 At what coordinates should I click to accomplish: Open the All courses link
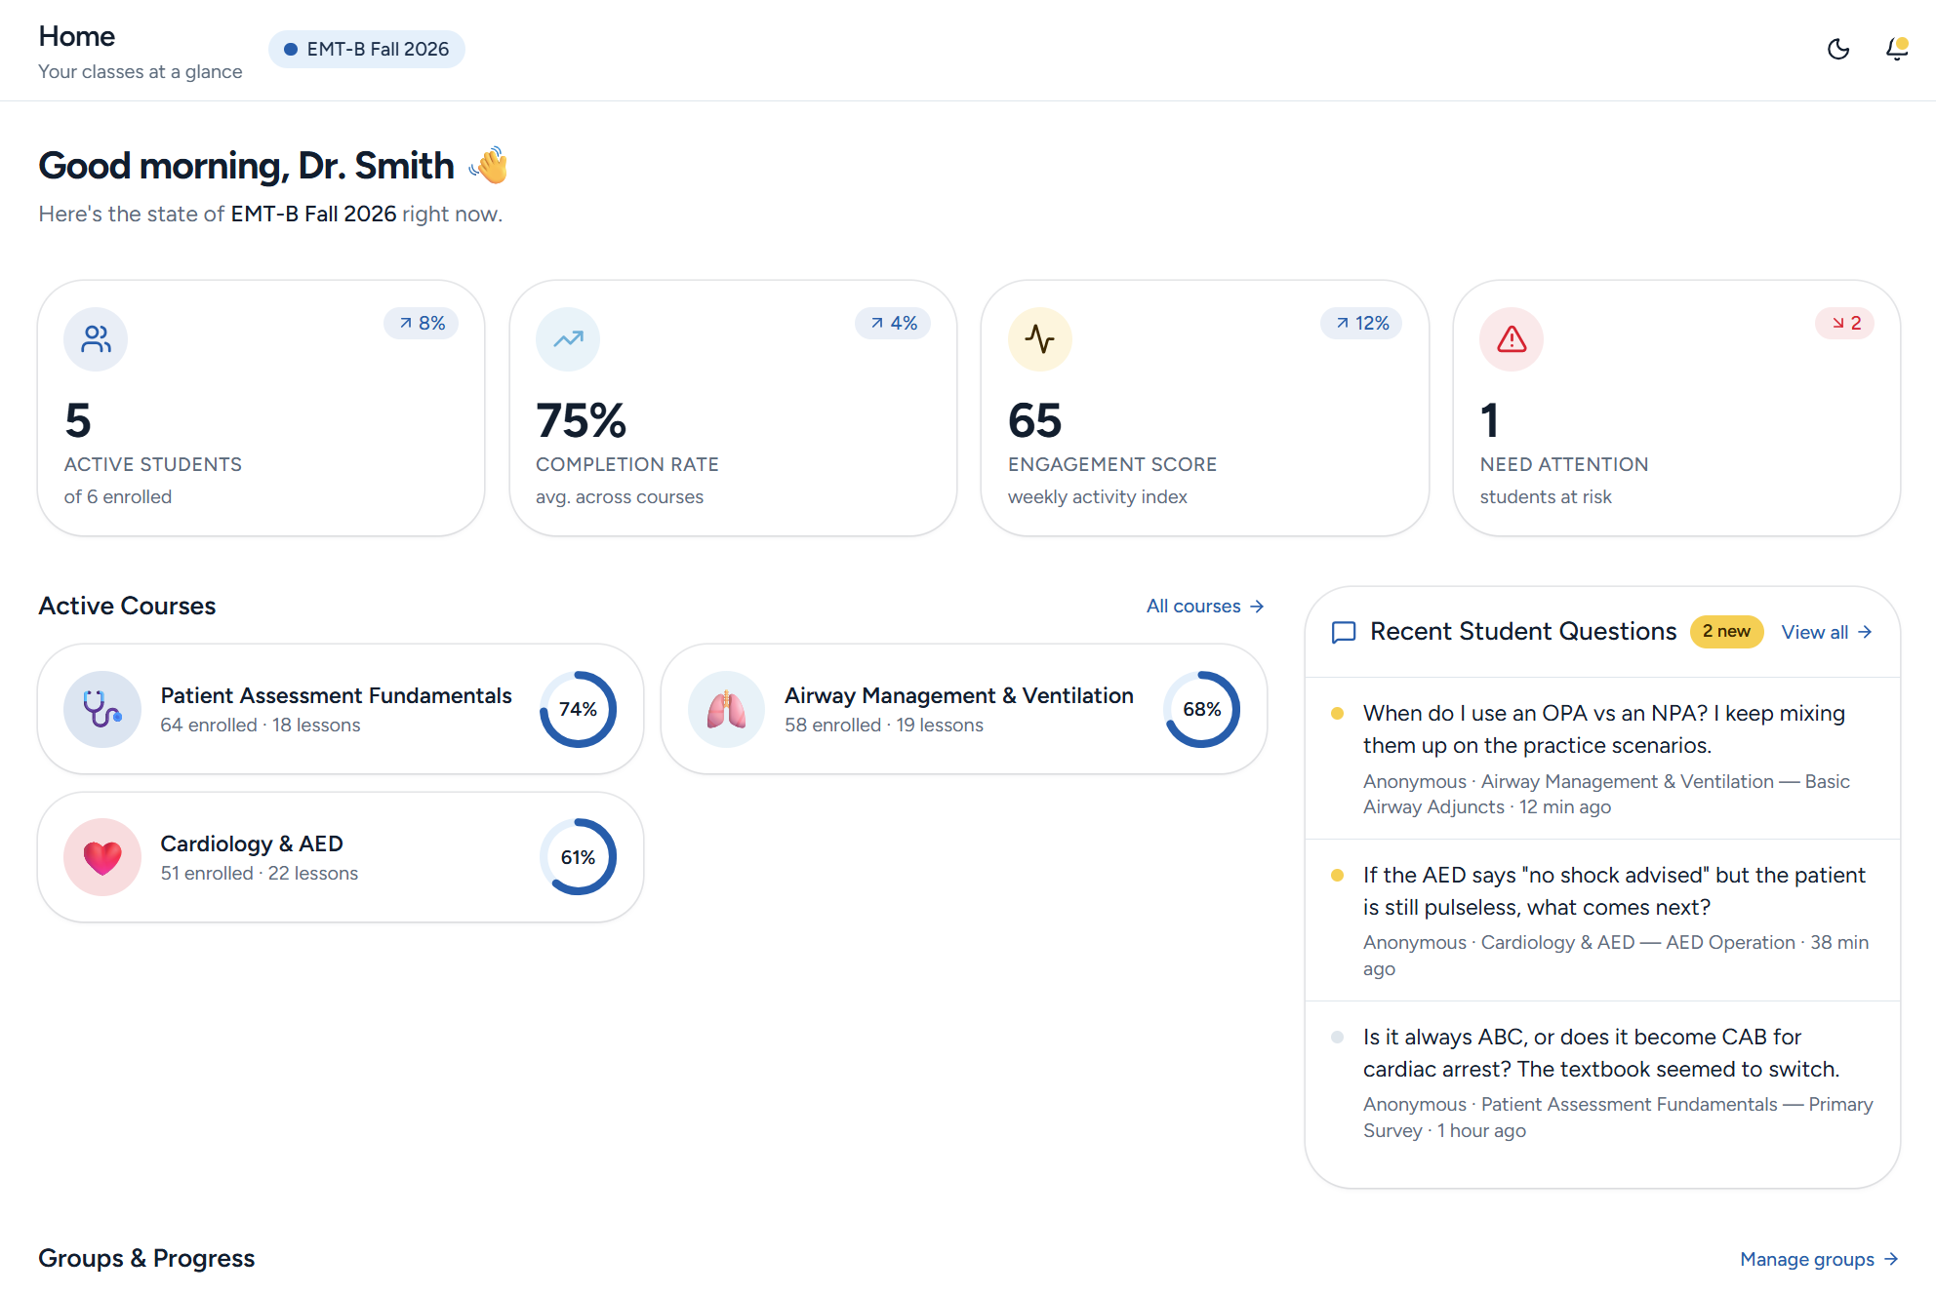pos(1205,606)
